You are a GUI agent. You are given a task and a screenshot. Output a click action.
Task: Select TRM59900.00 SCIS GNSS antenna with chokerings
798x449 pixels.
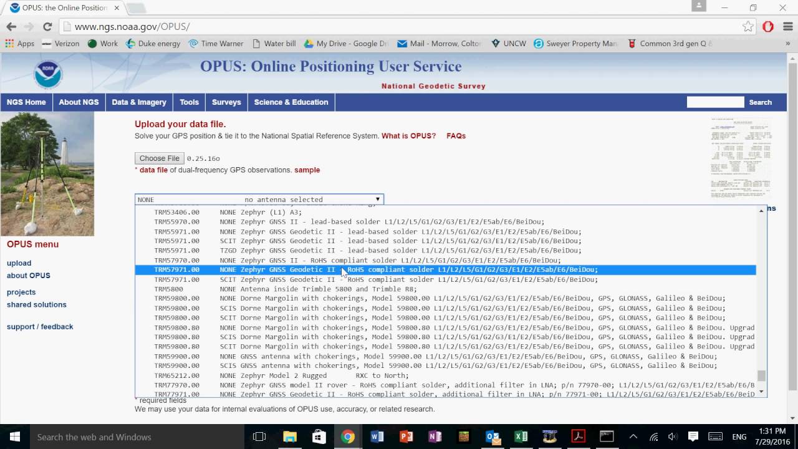[x=446, y=365]
